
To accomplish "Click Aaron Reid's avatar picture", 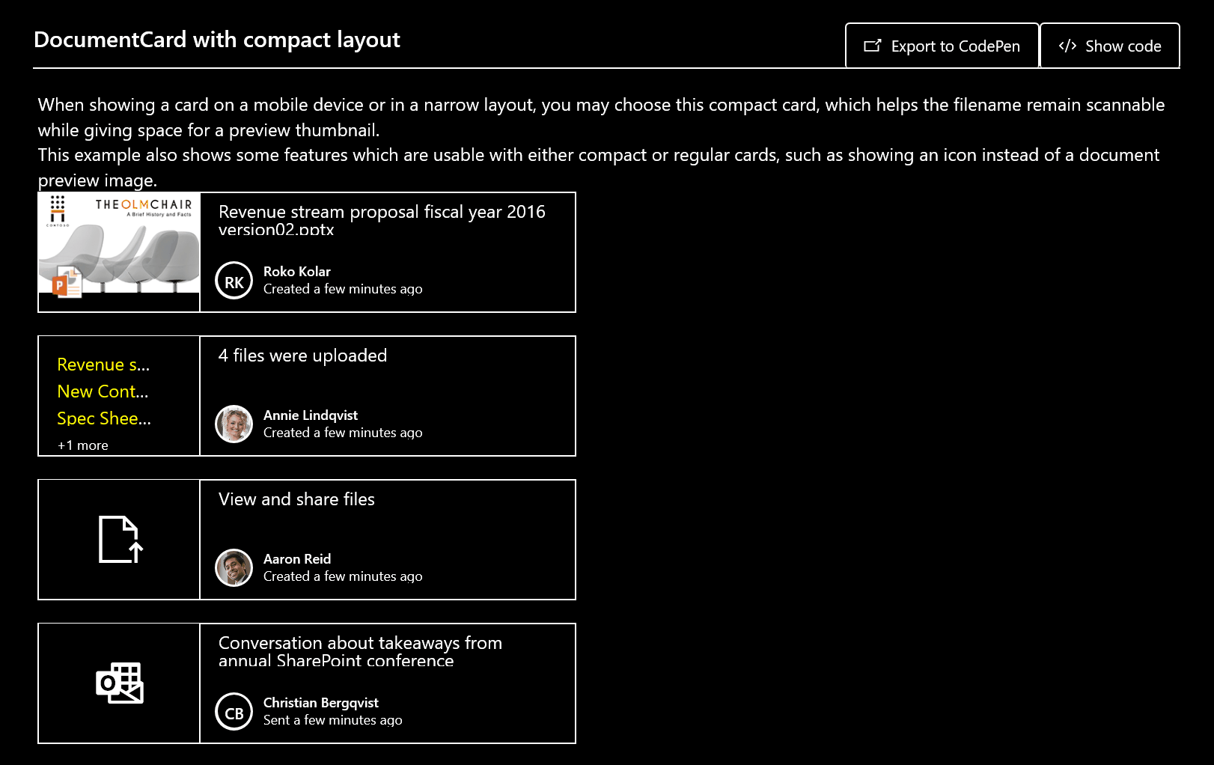I will [x=234, y=567].
